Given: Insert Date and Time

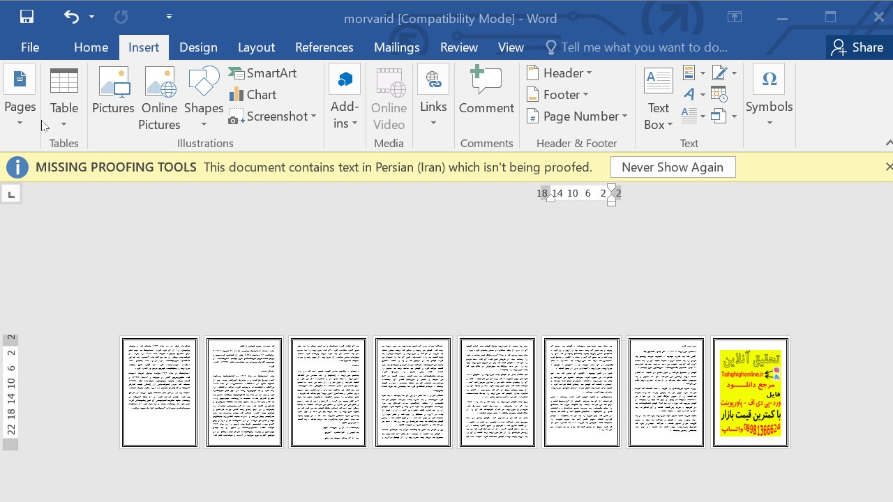Looking at the screenshot, I should click(719, 94).
